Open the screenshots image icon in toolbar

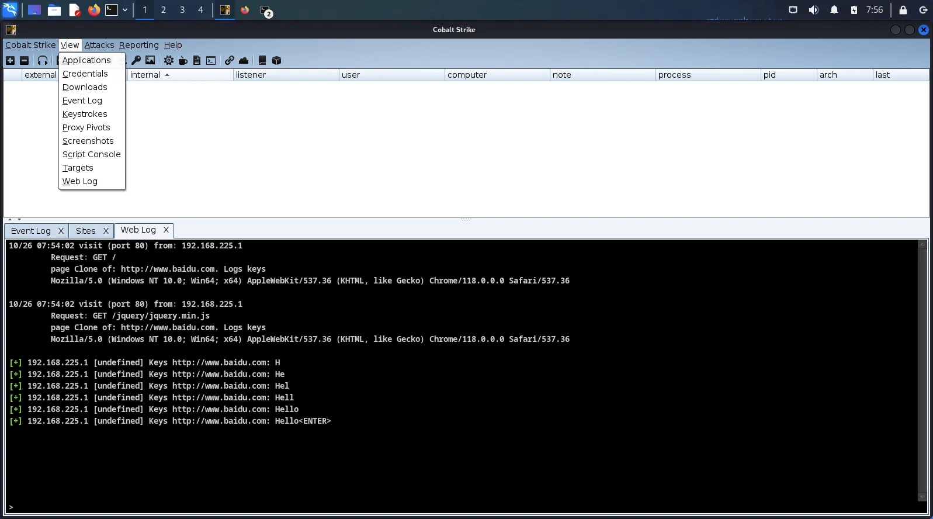(150, 60)
